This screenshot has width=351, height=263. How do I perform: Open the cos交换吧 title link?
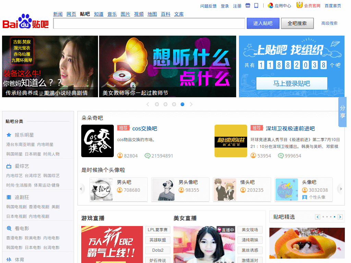145,128
